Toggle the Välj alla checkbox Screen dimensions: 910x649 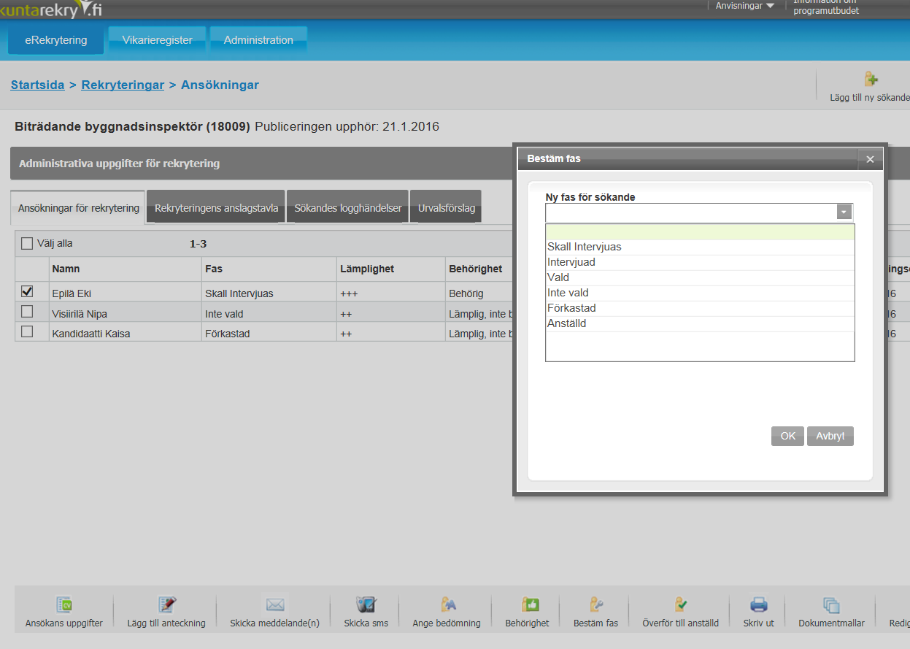27,244
